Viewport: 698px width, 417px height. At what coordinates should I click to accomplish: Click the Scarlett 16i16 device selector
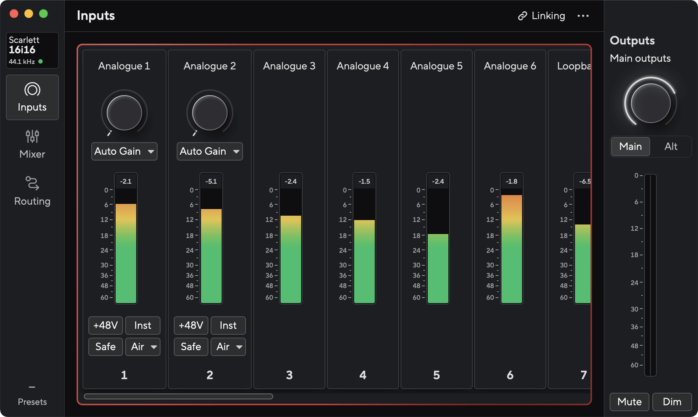click(x=32, y=50)
